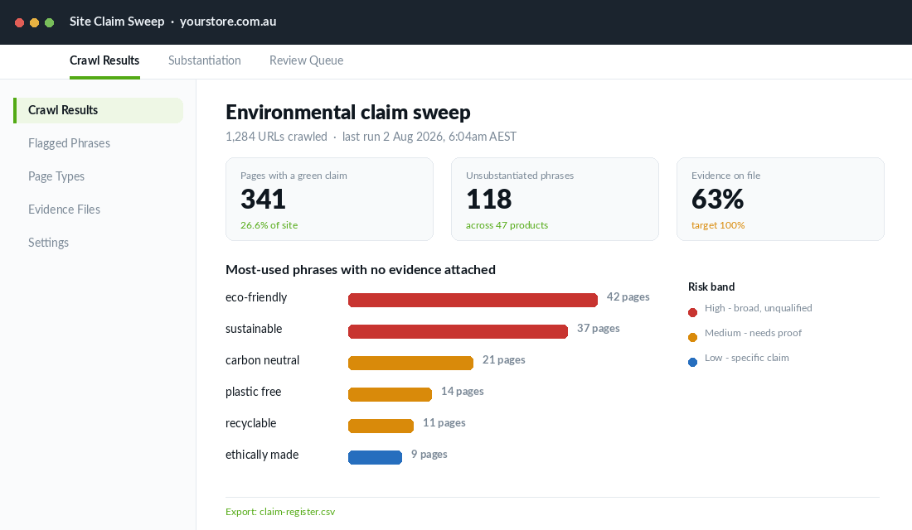Click the 'ethically made' phrase label

click(x=262, y=455)
